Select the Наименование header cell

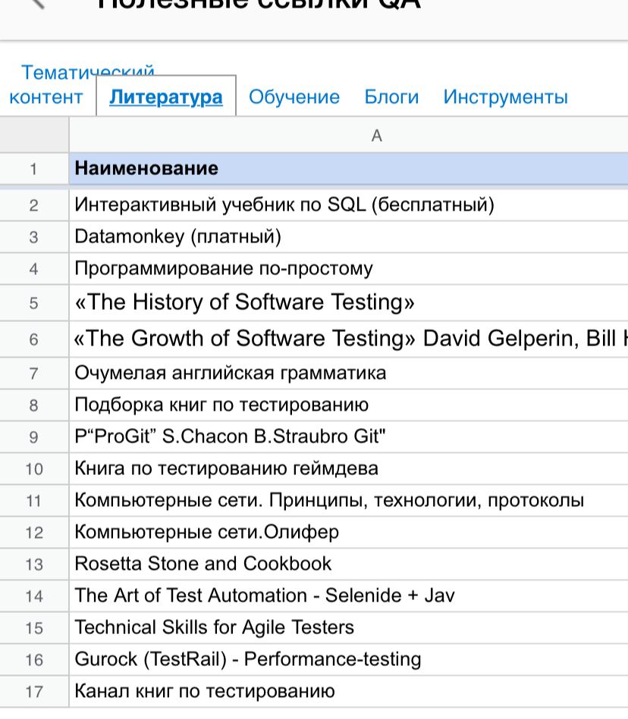tap(349, 169)
